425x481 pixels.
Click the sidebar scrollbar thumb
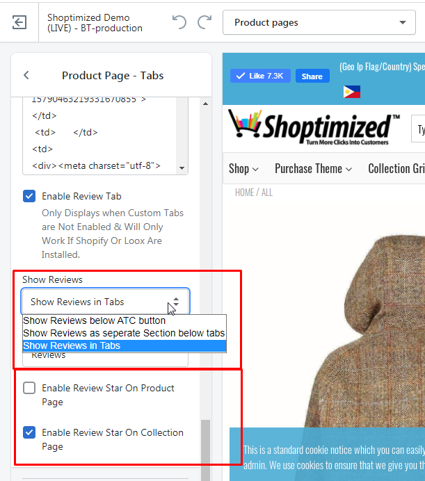tap(205, 450)
